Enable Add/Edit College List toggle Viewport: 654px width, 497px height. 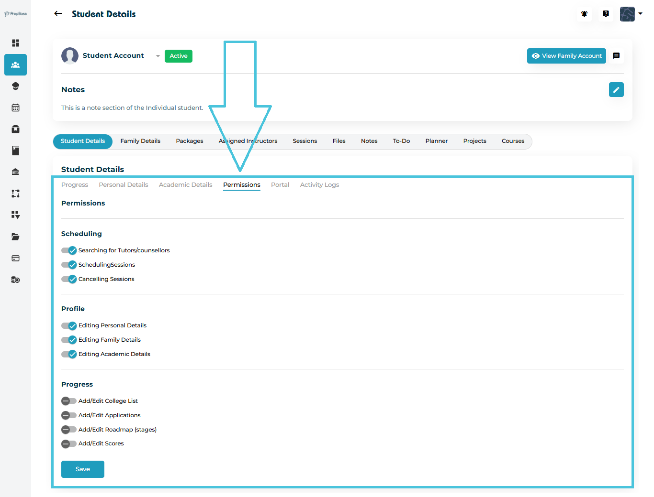pyautogui.click(x=69, y=401)
